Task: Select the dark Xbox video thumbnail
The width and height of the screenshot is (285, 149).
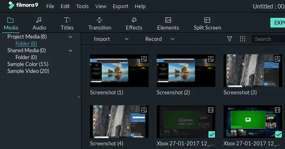Action: click(x=186, y=121)
